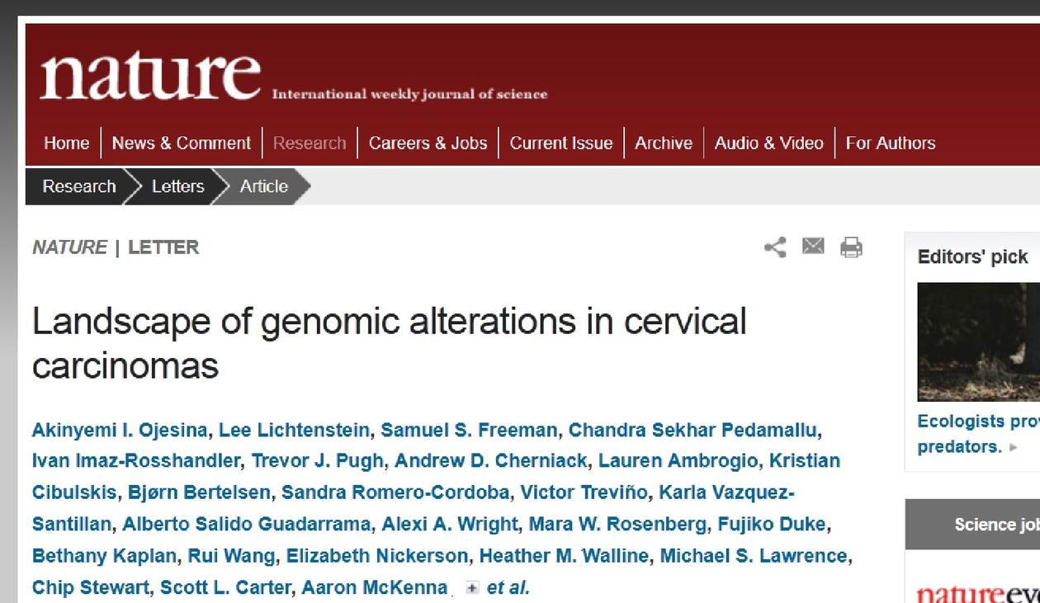1040x603 pixels.
Task: Click the Research breadcrumb
Action: [x=79, y=186]
